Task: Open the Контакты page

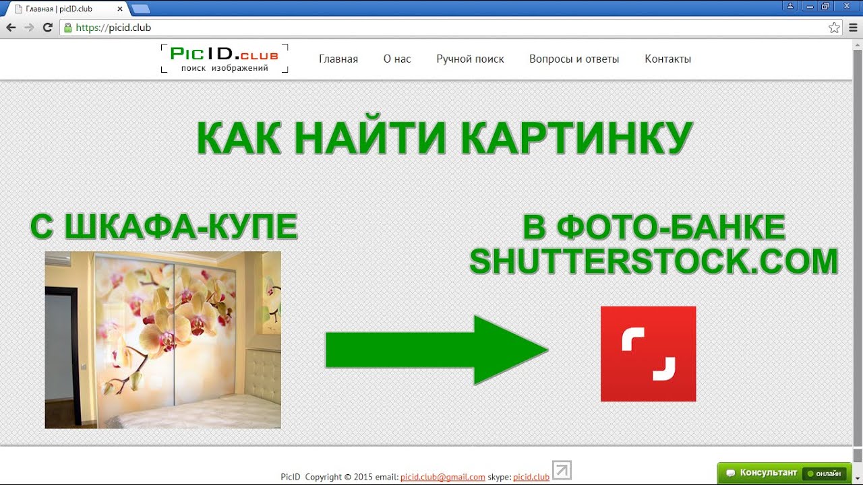Action: pyautogui.click(x=667, y=59)
